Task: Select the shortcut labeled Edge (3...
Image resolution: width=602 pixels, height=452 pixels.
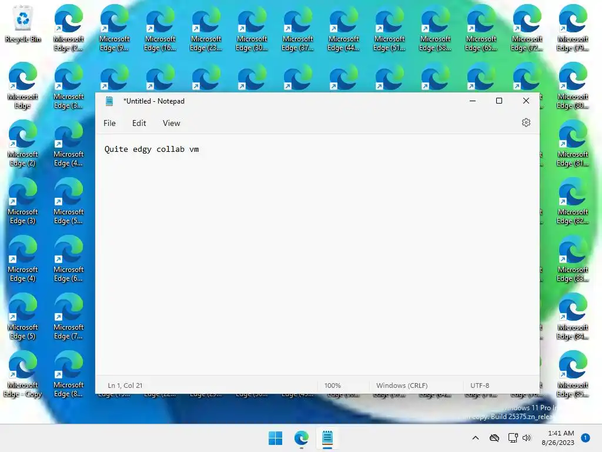Action: [x=68, y=86]
